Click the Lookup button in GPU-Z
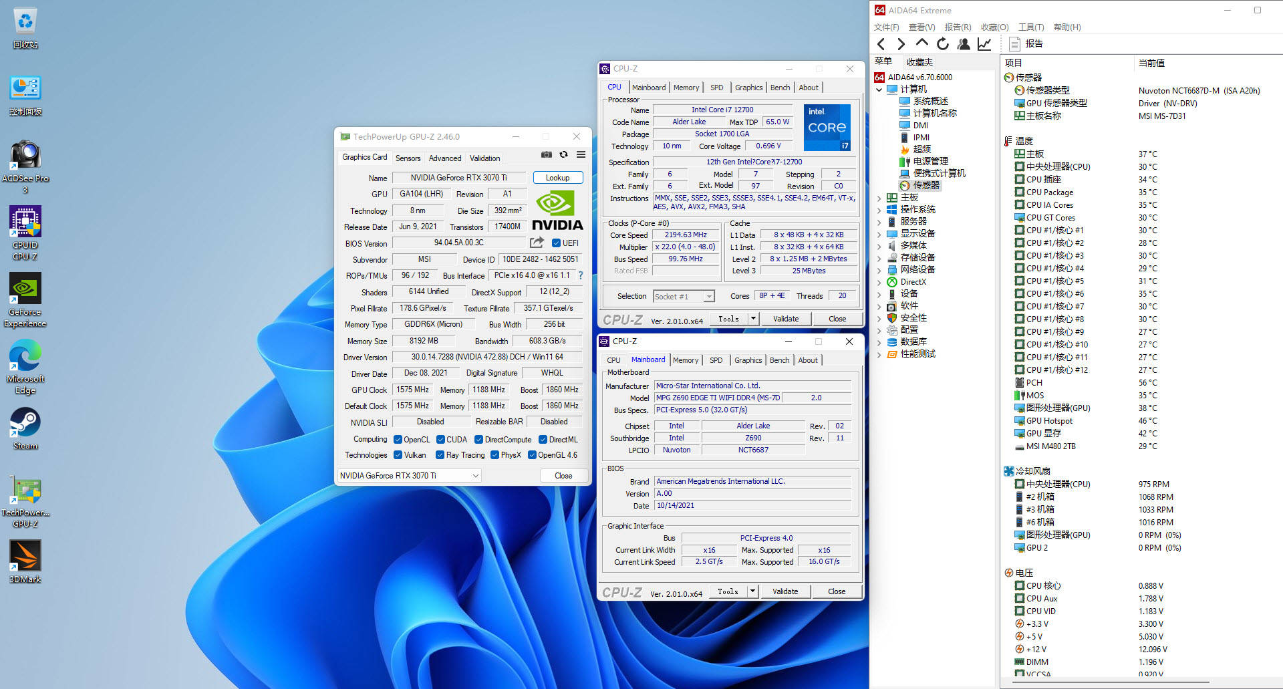Viewport: 1283px width, 689px height. coord(558,178)
